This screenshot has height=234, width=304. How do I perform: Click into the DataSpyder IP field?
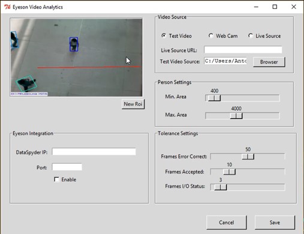click(x=94, y=152)
